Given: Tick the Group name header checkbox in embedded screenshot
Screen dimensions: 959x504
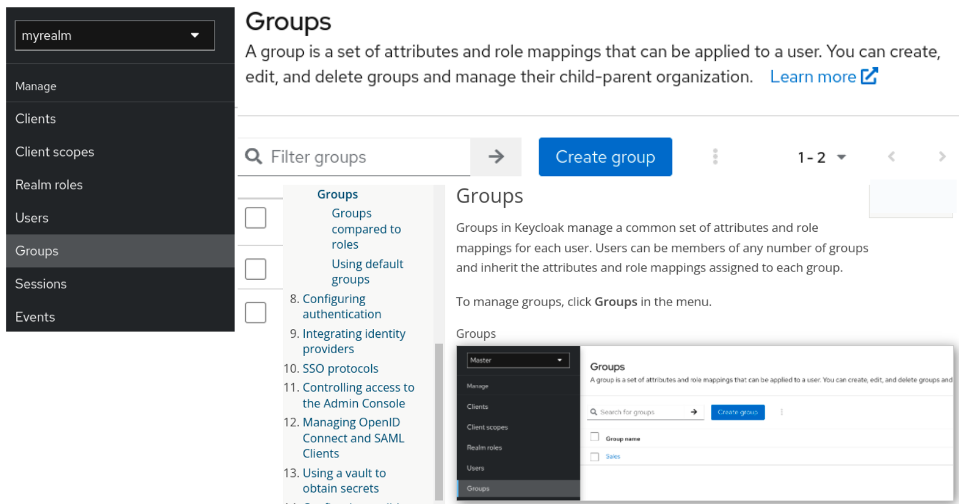Looking at the screenshot, I should pos(595,437).
